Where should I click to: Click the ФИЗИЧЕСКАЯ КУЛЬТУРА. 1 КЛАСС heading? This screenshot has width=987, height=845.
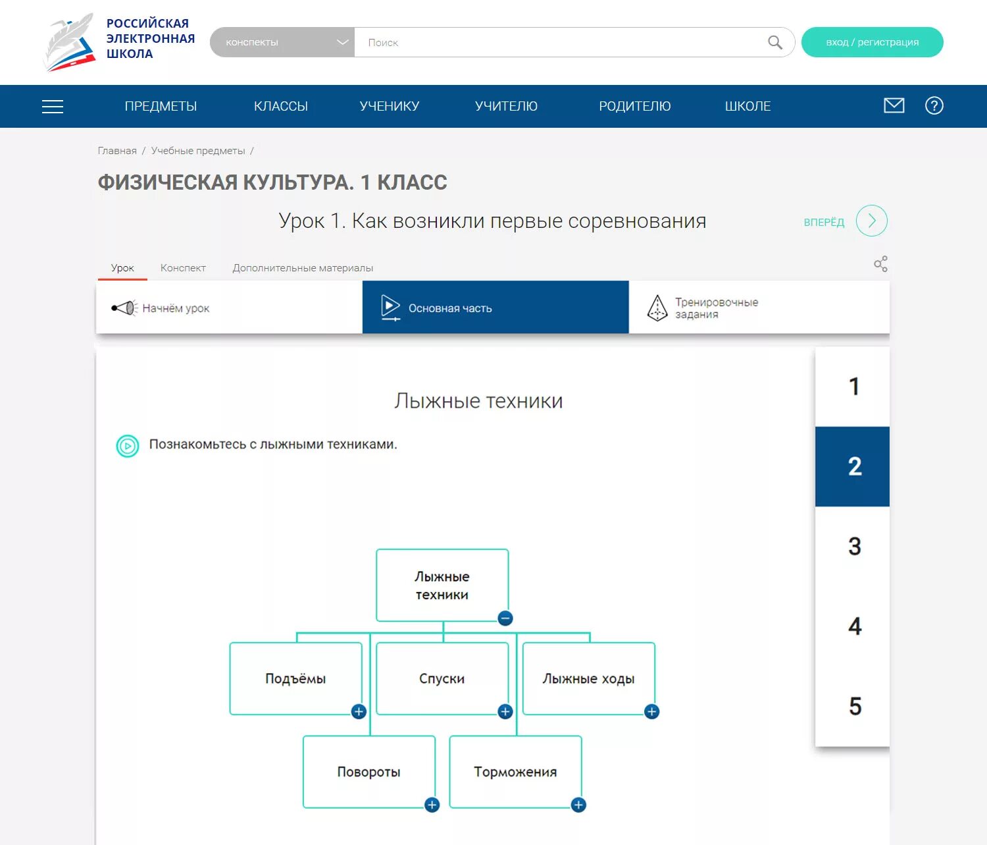272,182
